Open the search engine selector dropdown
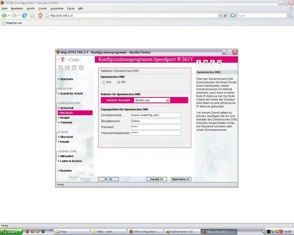Viewport: 294px width, 235px height. click(x=234, y=16)
